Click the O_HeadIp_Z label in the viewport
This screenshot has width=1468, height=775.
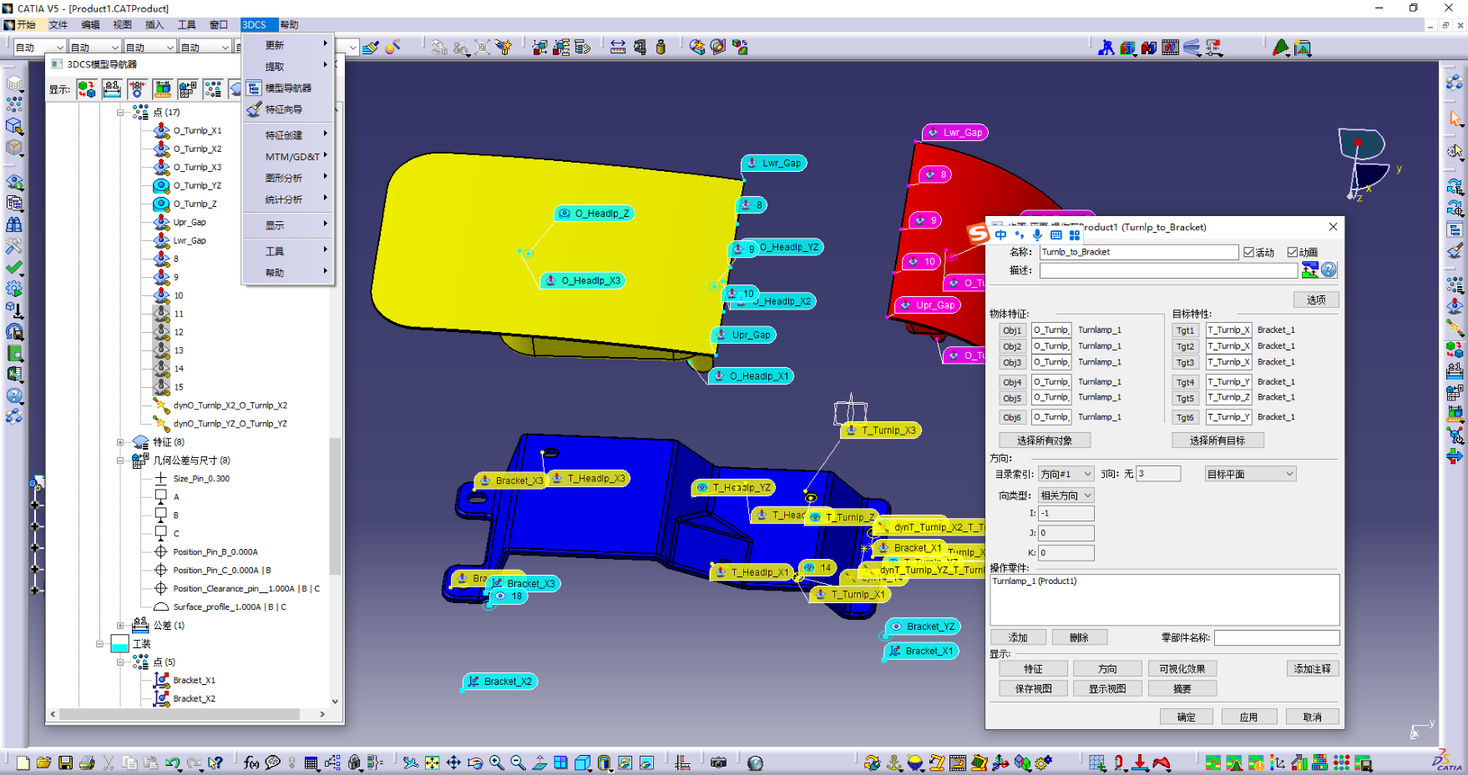pyautogui.click(x=594, y=214)
